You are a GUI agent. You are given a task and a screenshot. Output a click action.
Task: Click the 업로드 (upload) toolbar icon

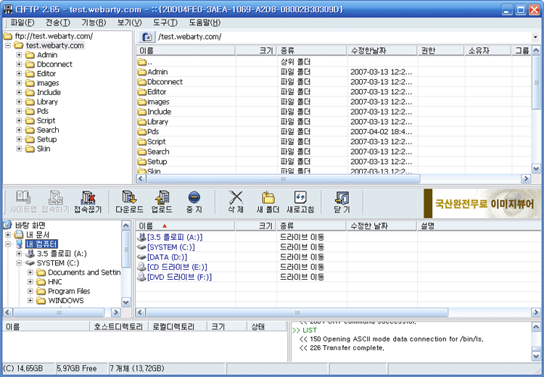click(162, 202)
